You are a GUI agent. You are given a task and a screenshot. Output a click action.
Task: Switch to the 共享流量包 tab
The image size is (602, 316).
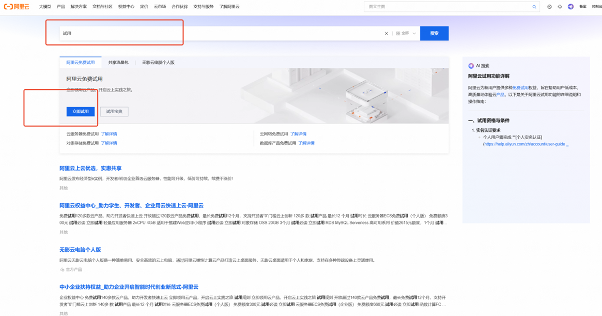point(118,62)
